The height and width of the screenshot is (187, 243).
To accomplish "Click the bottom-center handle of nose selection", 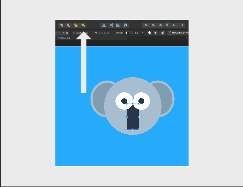I will click(133, 130).
